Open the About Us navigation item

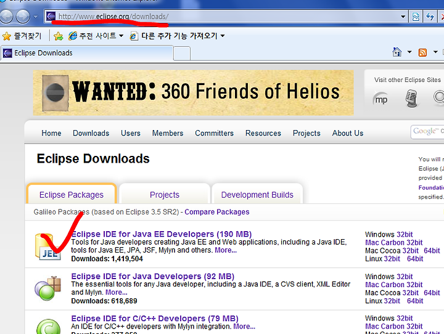point(347,133)
